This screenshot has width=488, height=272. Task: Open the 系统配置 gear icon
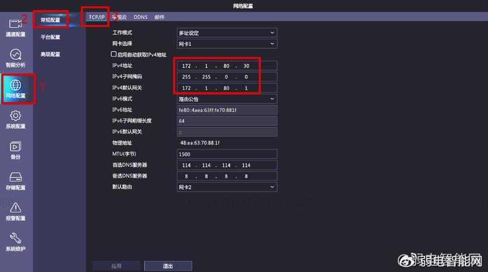16,119
